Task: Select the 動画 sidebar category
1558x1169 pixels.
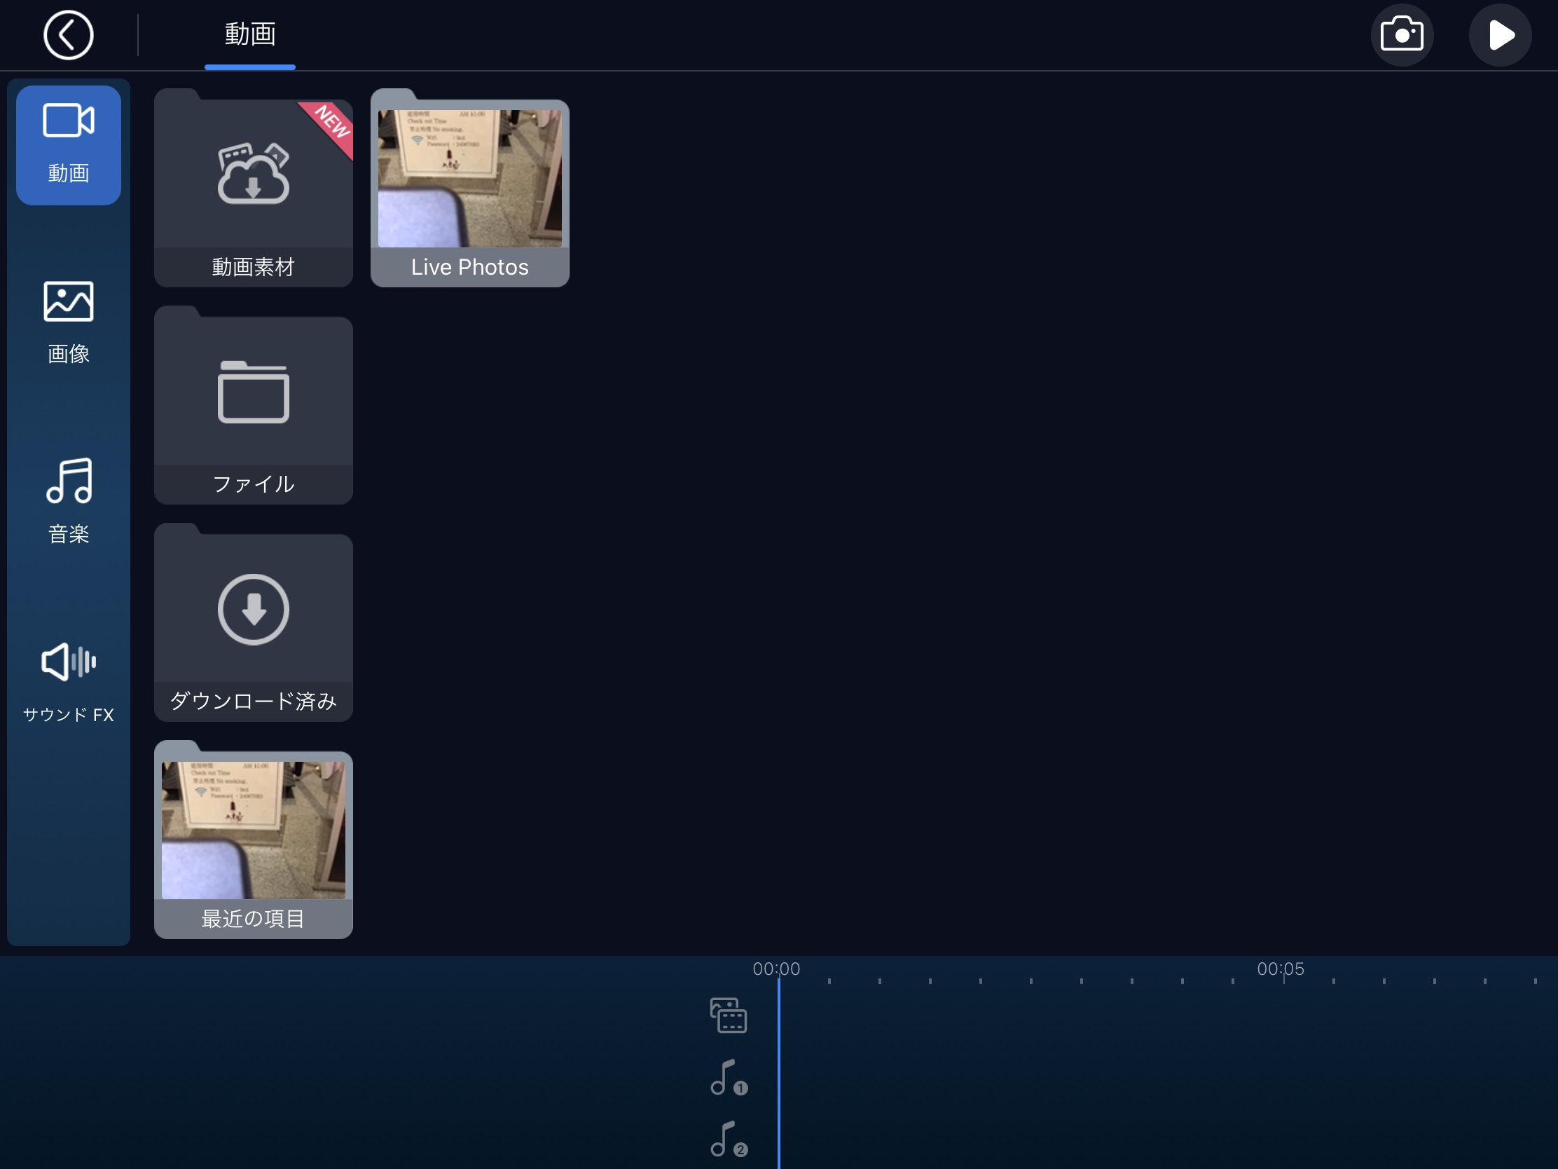Action: (69, 144)
